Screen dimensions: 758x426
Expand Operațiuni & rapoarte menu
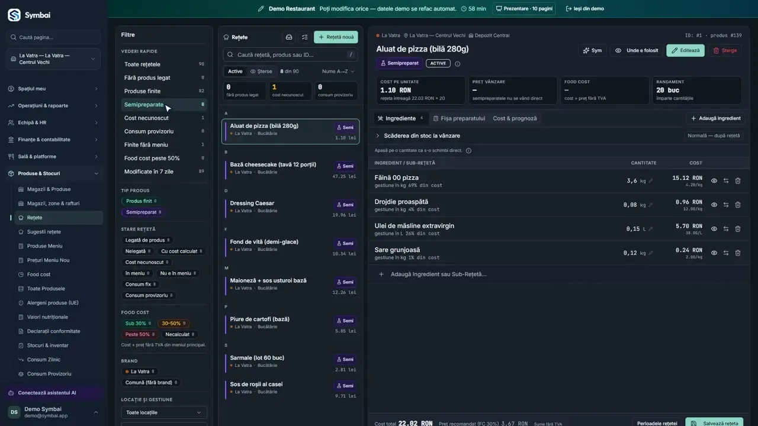(53, 106)
